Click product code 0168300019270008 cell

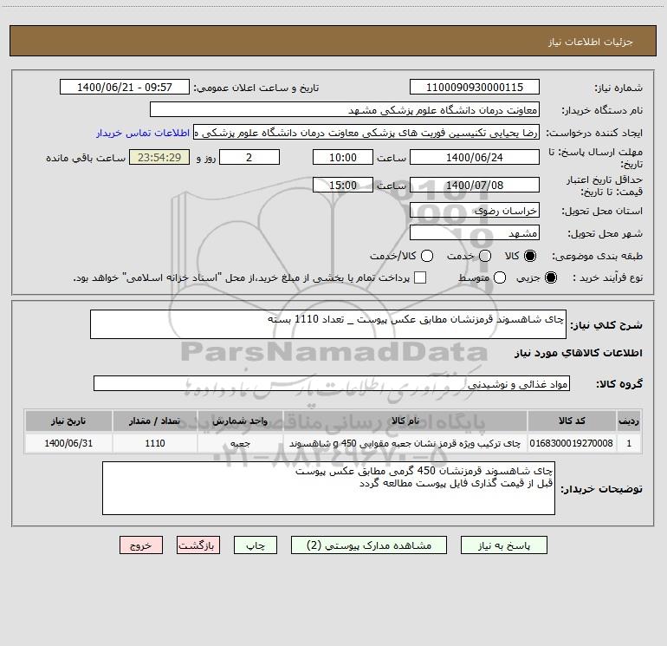click(572, 443)
